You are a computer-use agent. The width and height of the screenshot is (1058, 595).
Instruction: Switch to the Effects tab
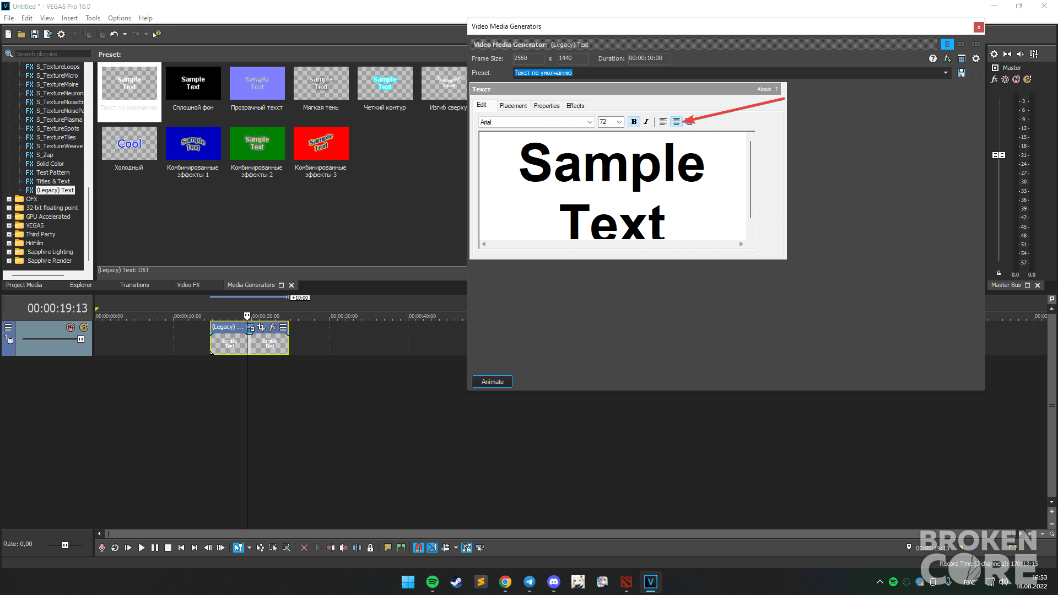[575, 106]
